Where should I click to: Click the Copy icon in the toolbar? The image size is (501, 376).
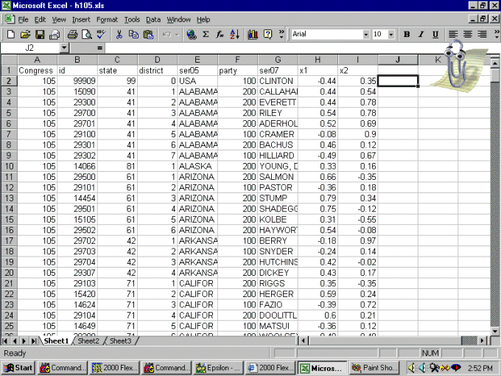tap(133, 35)
